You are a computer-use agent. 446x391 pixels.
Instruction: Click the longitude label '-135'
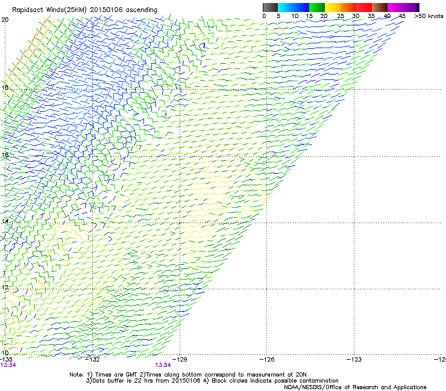[x=6, y=360]
